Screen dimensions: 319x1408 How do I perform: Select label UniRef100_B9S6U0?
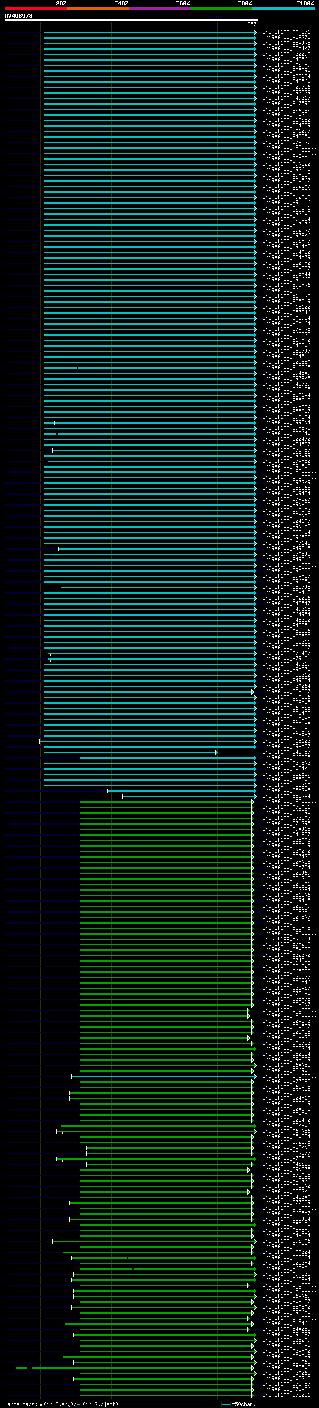[x=286, y=169]
